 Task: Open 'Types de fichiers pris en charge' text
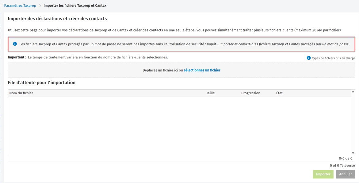(x=333, y=58)
